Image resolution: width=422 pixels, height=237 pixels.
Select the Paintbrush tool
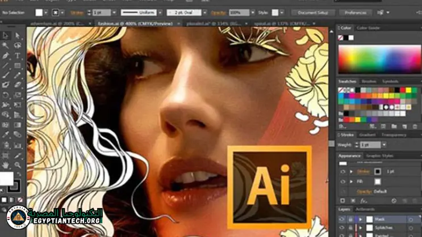[x=5, y=75]
